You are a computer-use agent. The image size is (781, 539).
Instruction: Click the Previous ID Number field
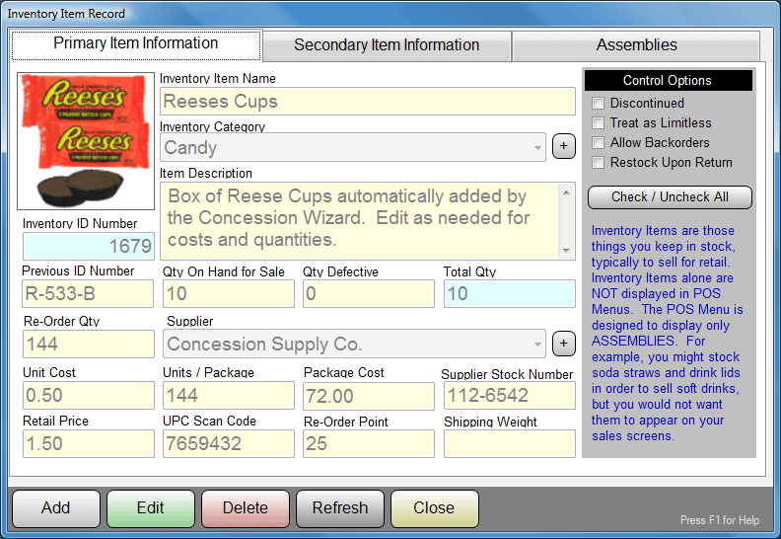tap(88, 293)
